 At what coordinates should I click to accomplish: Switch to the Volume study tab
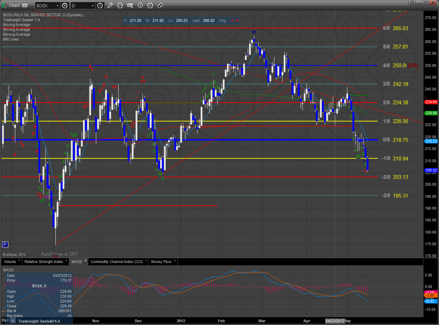9,261
